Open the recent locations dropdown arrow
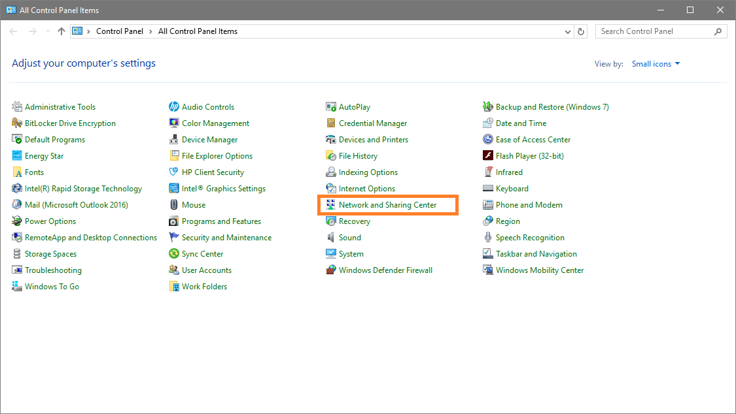The width and height of the screenshot is (736, 414). (48, 31)
